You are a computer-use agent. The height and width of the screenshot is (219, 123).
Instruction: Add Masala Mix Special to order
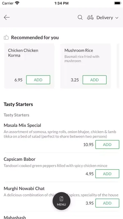tap(107, 144)
